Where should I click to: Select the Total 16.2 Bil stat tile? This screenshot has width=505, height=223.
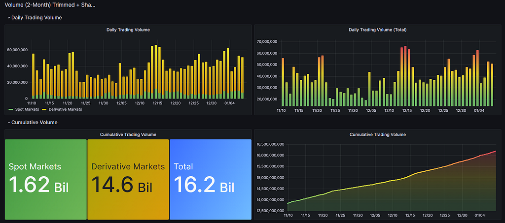pos(210,179)
